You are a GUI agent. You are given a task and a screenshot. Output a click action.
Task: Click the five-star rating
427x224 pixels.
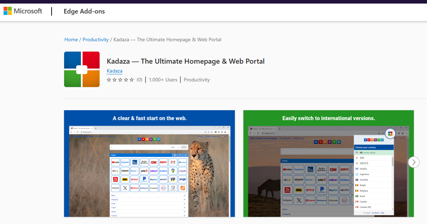(x=120, y=80)
